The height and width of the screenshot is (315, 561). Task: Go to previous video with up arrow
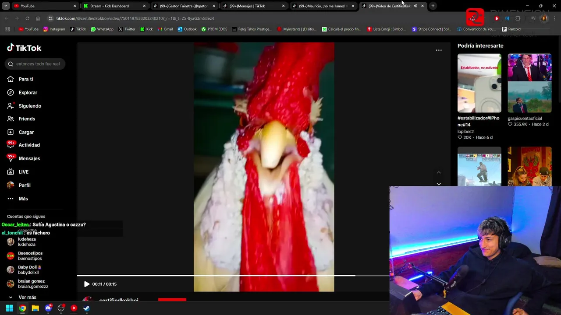tap(439, 172)
